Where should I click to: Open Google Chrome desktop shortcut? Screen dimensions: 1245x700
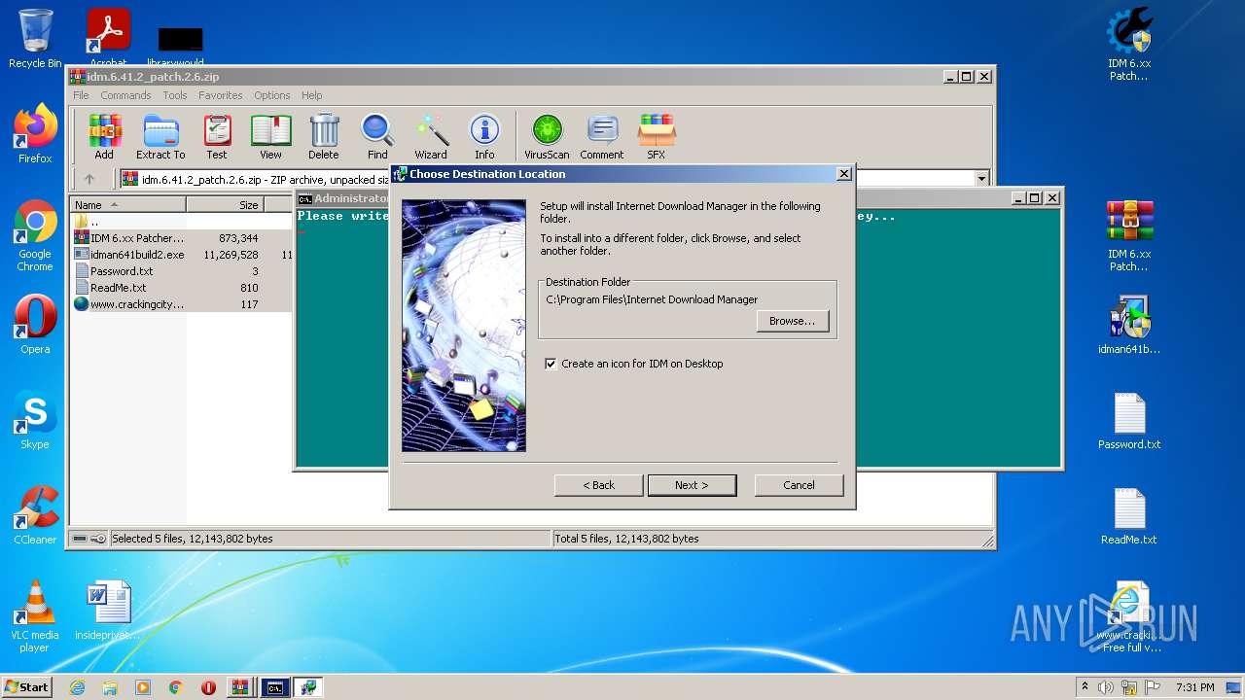pos(35,236)
